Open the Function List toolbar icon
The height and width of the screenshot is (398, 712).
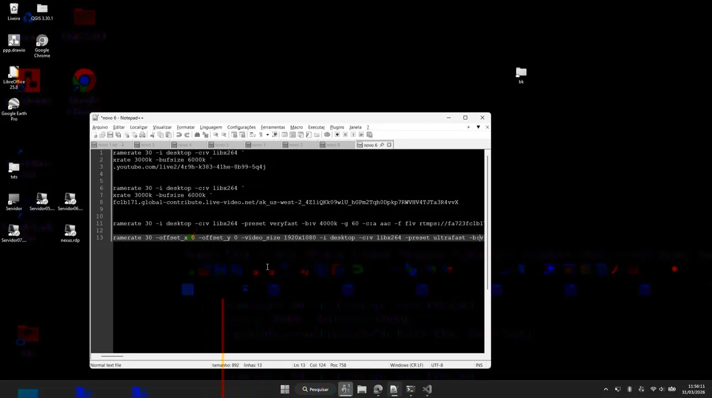tap(308, 135)
